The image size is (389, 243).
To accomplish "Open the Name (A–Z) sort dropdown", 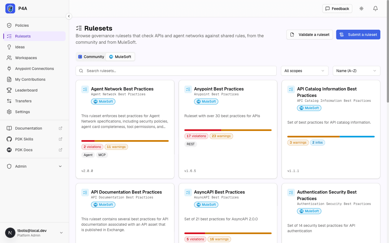I will click(356, 71).
